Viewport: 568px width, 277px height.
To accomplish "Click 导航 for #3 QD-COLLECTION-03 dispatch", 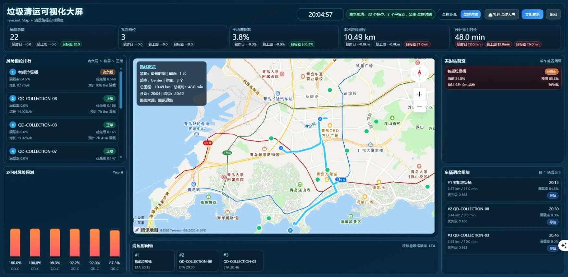I will click(553, 248).
